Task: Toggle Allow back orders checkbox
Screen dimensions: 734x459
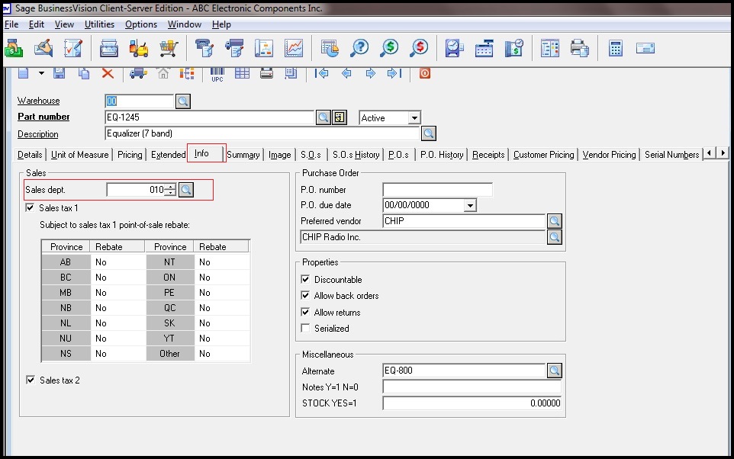Action: pyautogui.click(x=305, y=295)
